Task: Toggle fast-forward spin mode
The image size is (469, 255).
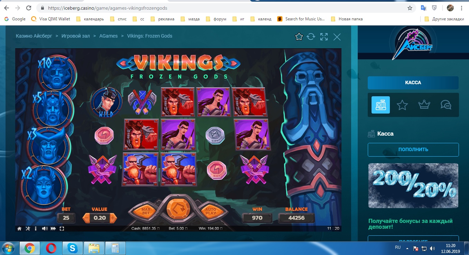Action: point(53,228)
